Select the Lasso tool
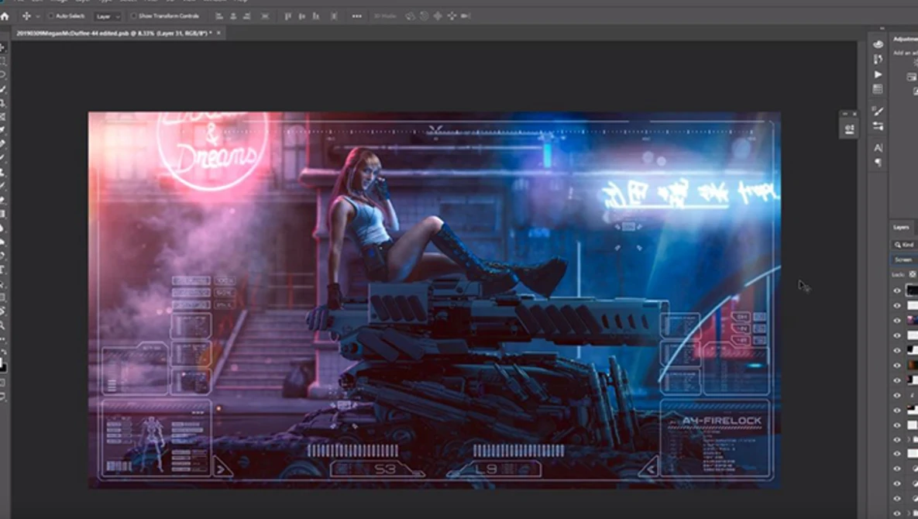Screen dimensions: 918x519 (x=3, y=75)
